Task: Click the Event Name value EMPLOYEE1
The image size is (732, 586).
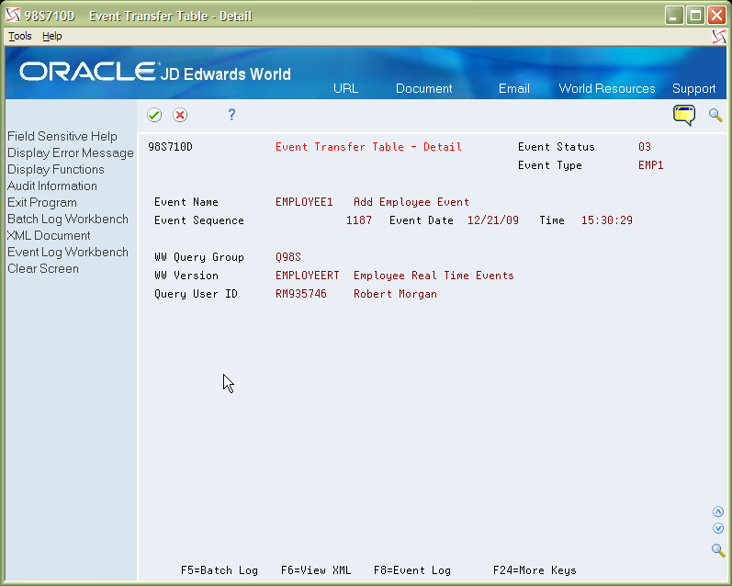Action: 304,202
